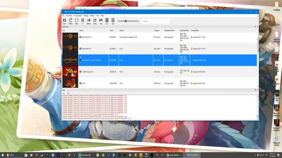Click the 'Update available' version cell
Screen dimensions: 282x158
(128, 37)
